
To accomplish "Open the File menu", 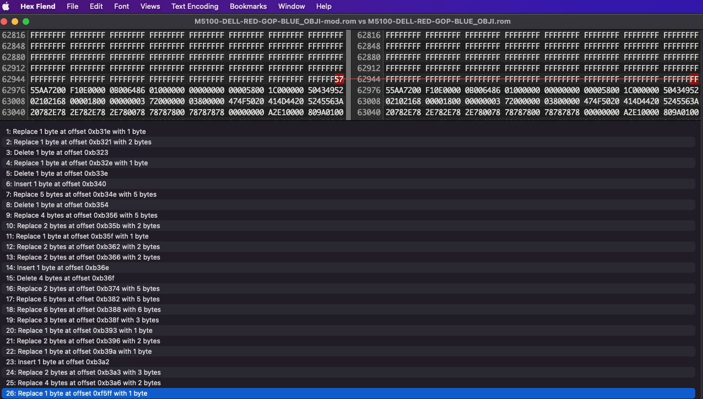I will [73, 7].
